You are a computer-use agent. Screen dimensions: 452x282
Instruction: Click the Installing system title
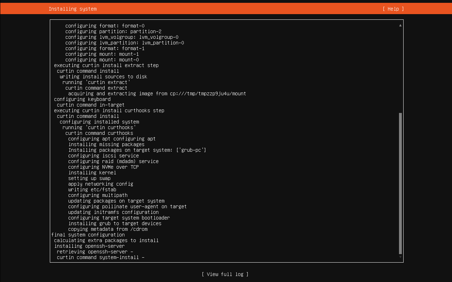click(x=72, y=8)
